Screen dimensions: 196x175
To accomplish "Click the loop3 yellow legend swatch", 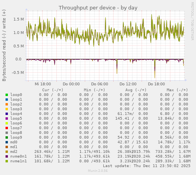I will pos(7,109).
